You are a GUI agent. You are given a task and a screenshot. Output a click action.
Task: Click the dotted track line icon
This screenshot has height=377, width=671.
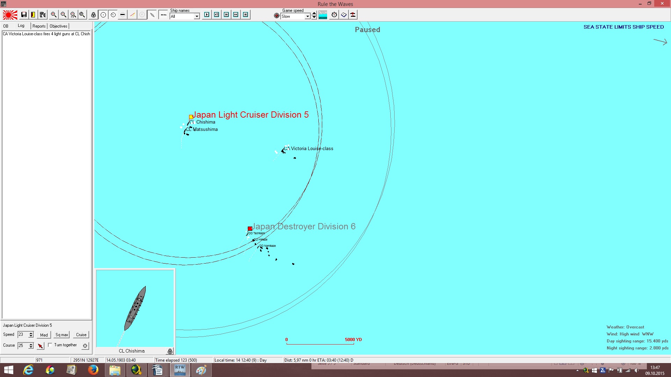pyautogui.click(x=163, y=15)
